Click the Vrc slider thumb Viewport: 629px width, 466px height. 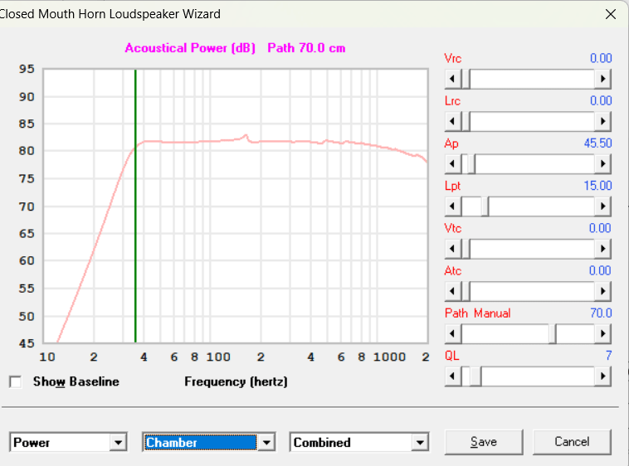466,79
